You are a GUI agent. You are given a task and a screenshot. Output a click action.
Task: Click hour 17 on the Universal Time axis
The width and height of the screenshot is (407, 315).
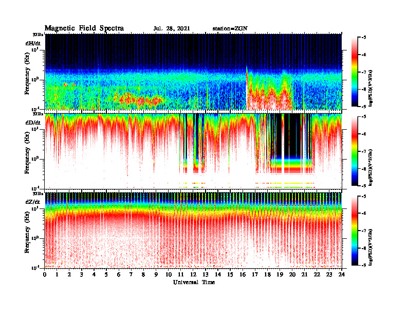(x=255, y=275)
